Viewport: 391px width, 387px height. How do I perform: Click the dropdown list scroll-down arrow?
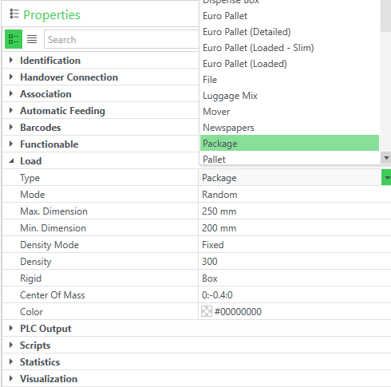(386, 158)
